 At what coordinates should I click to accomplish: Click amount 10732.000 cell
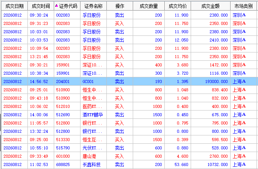(217, 164)
